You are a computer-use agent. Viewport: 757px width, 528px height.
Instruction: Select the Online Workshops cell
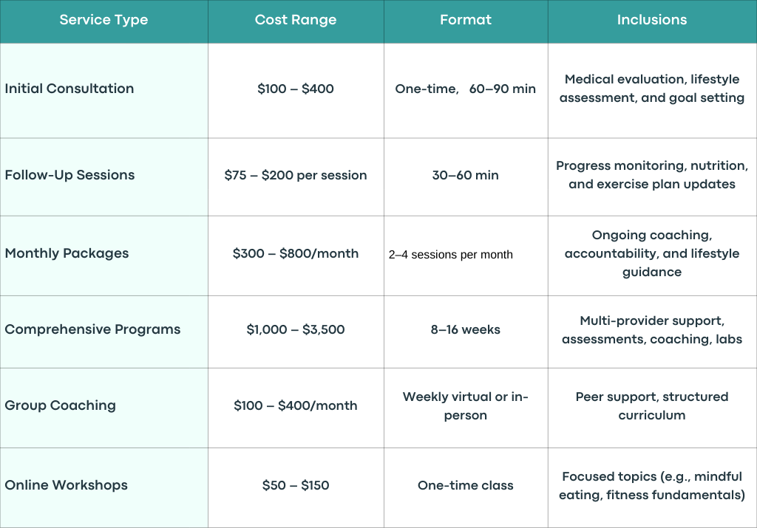coord(103,487)
